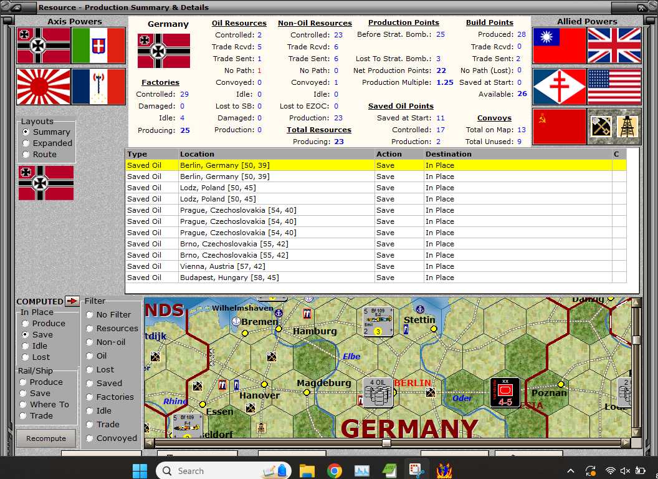Select the Japan rising sun flag
Viewport: 658px width, 479px height.
(44, 87)
